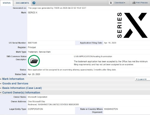Viewport: 150px width, 115px height.
Task: Expand Basis Information (Case Level) section
Action: (22, 88)
